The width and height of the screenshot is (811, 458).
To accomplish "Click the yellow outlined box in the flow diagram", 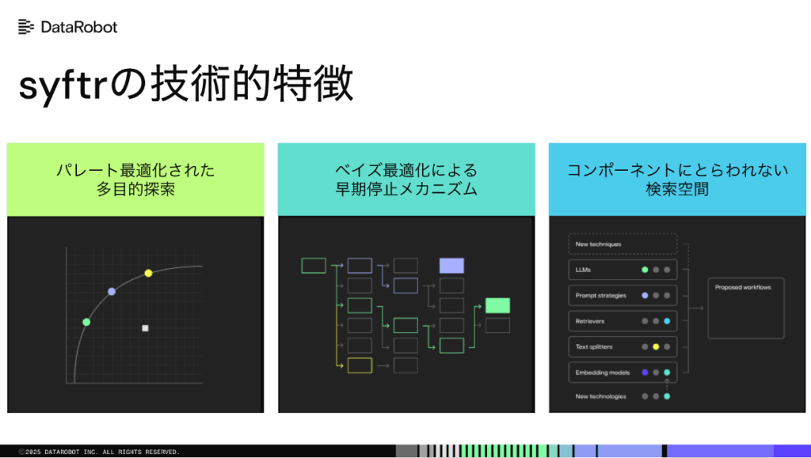I will [x=360, y=365].
